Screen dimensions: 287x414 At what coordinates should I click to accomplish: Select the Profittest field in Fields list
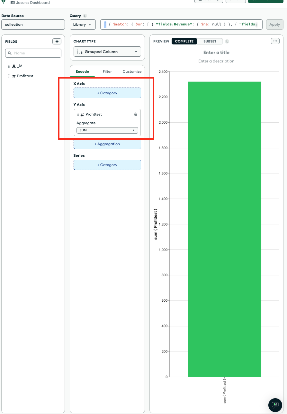pyautogui.click(x=25, y=76)
